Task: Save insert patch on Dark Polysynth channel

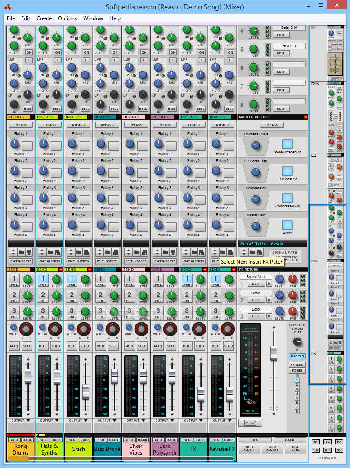Action: 173,252
